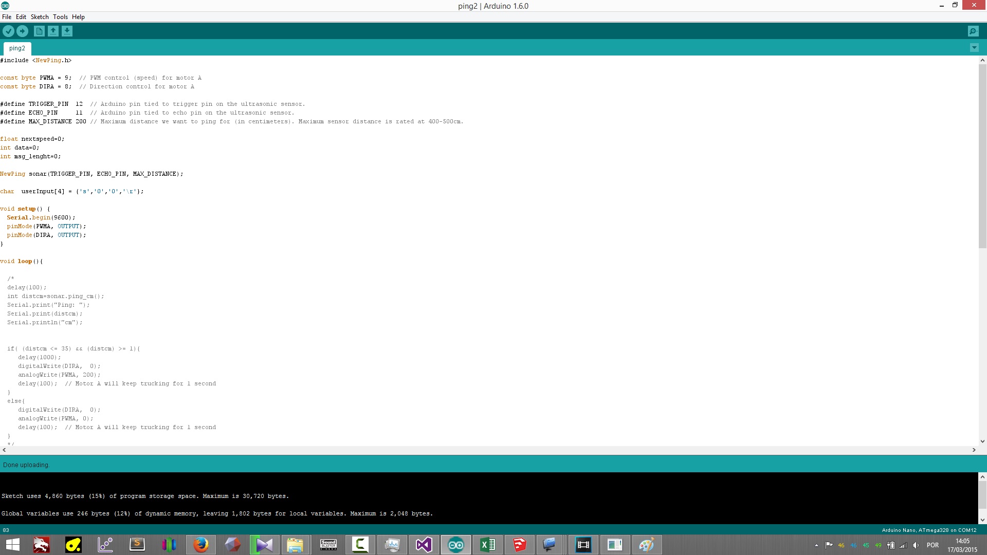Image resolution: width=987 pixels, height=555 pixels.
Task: Click the horizontal scroll left arrow
Action: point(4,450)
